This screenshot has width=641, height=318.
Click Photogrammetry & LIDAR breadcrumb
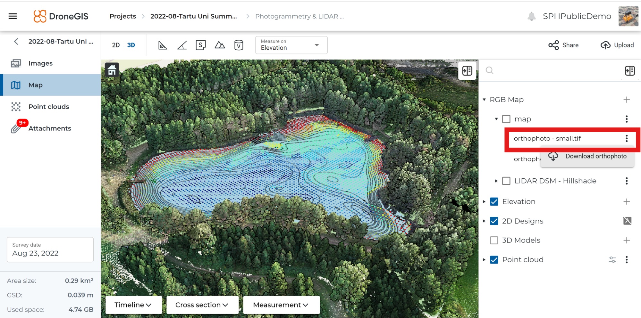(x=299, y=16)
